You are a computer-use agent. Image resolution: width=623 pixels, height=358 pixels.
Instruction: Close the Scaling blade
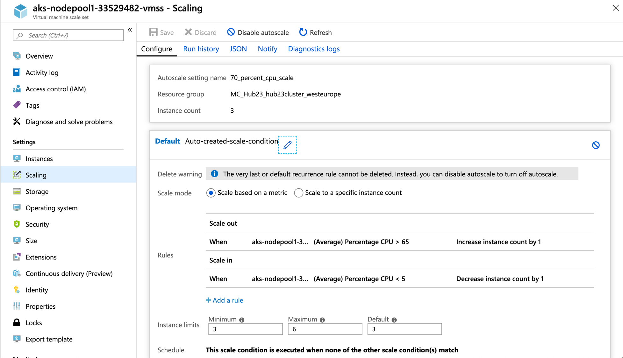click(615, 8)
